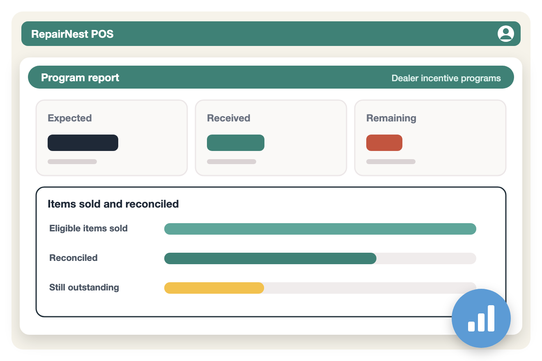The image size is (542, 361).
Task: Select the Remaining summary card
Action: coord(430,138)
